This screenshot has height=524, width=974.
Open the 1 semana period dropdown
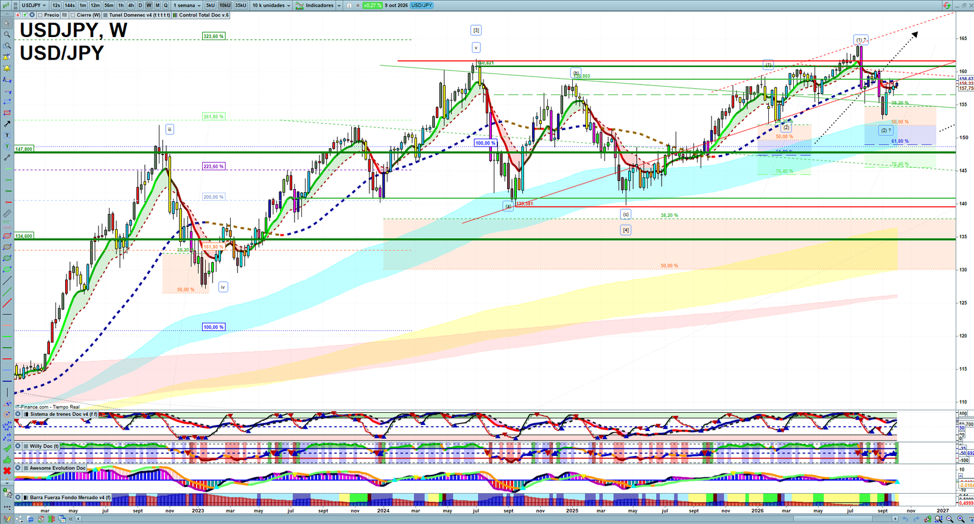tap(187, 5)
